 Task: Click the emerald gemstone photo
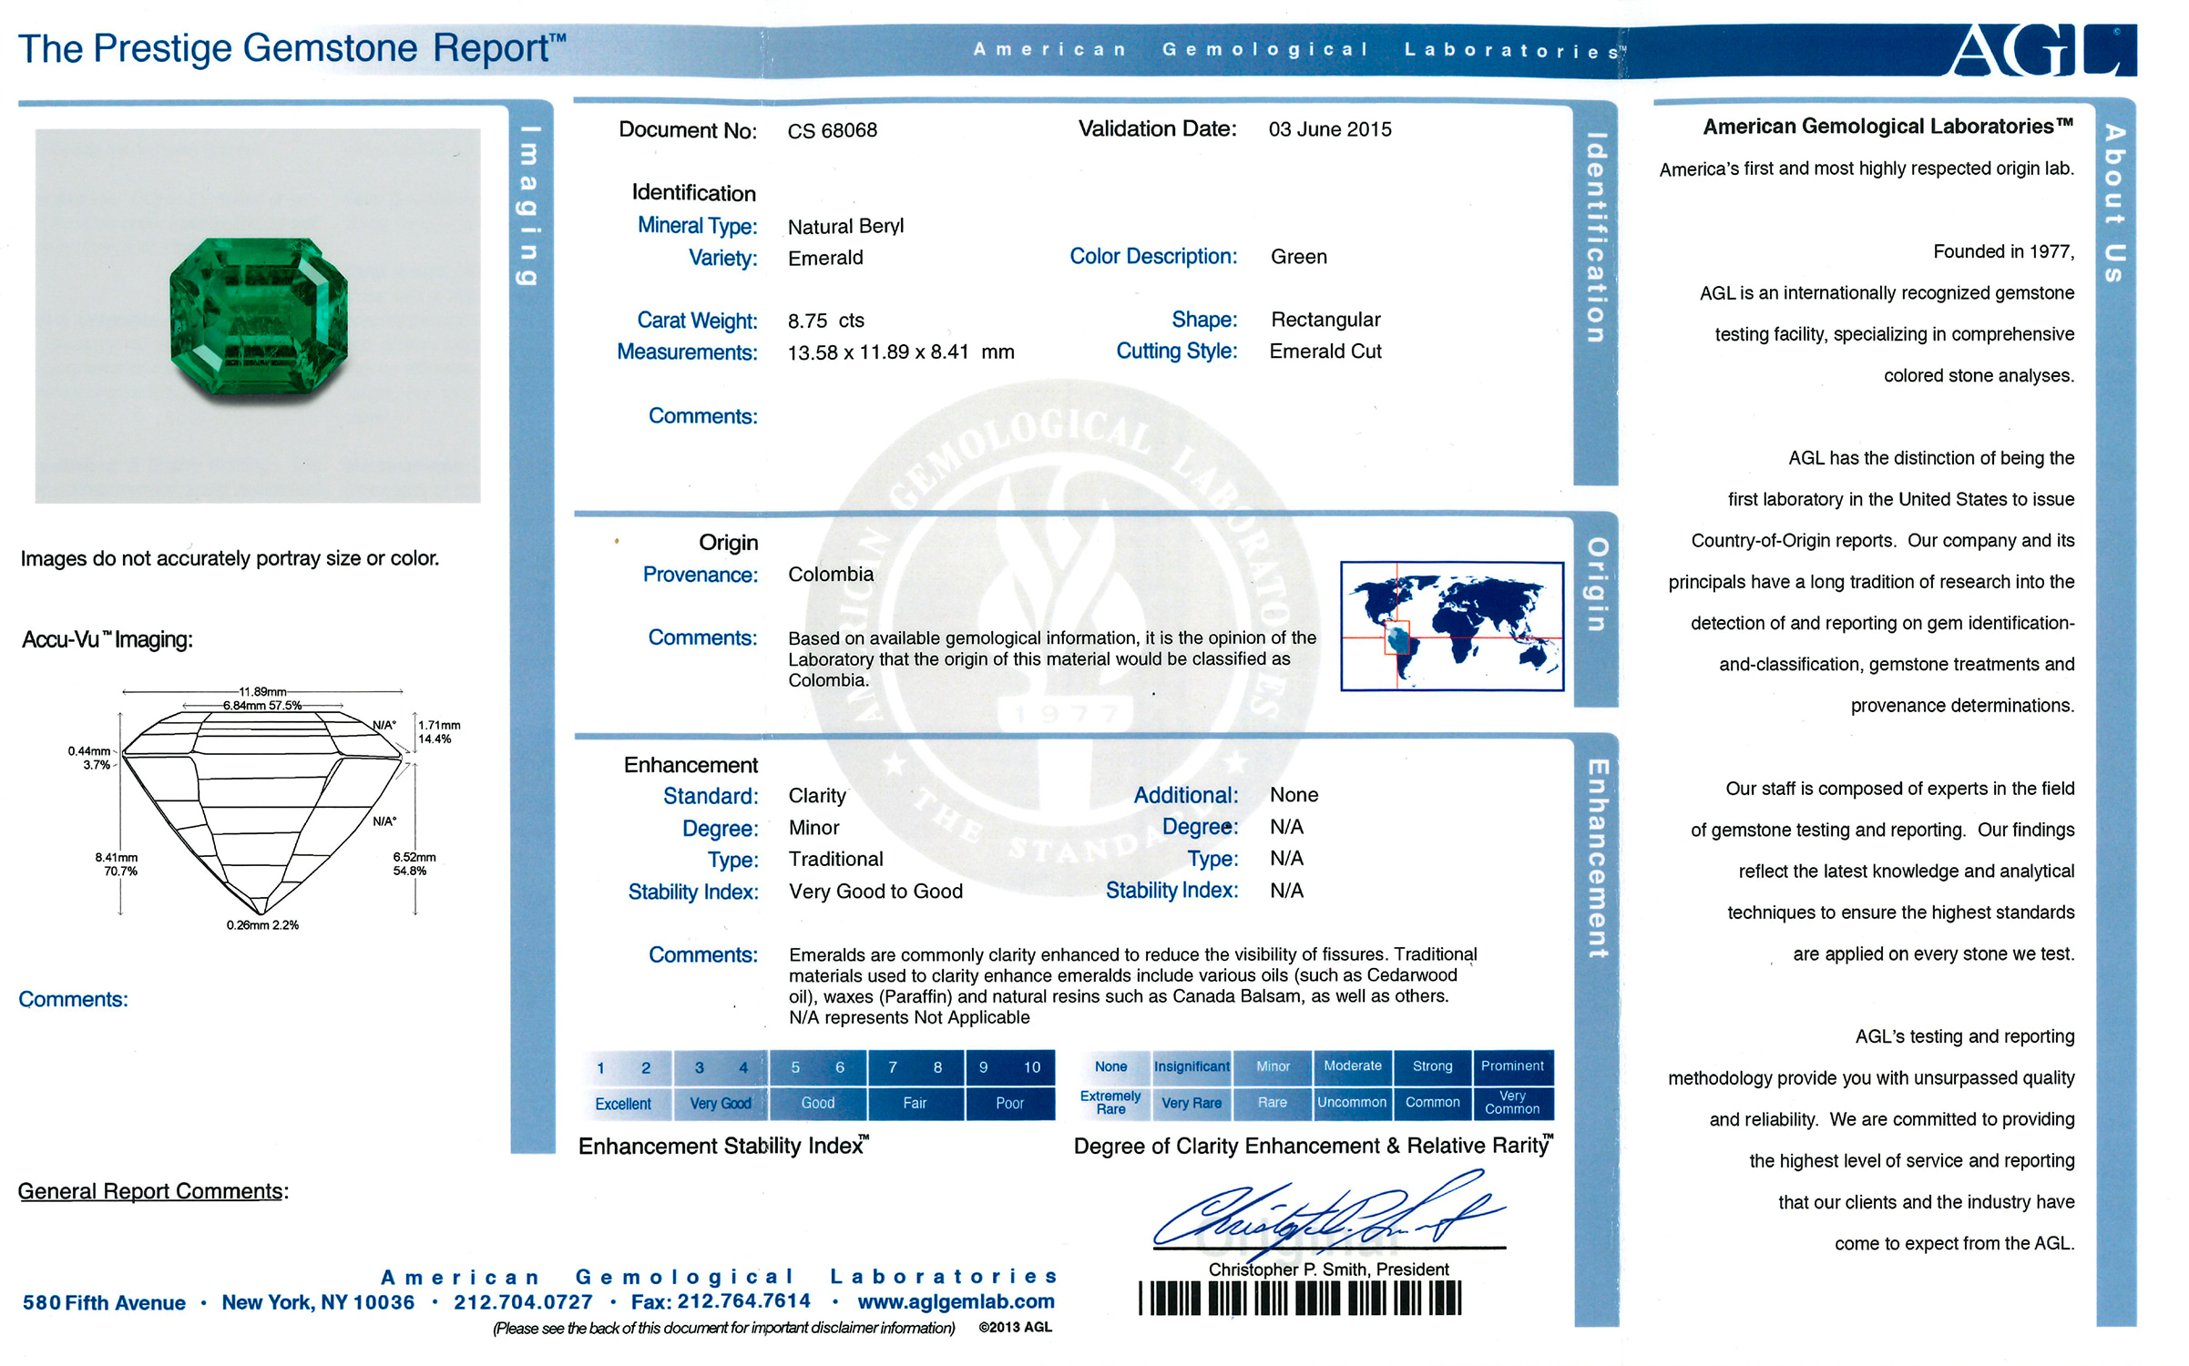coord(259,316)
